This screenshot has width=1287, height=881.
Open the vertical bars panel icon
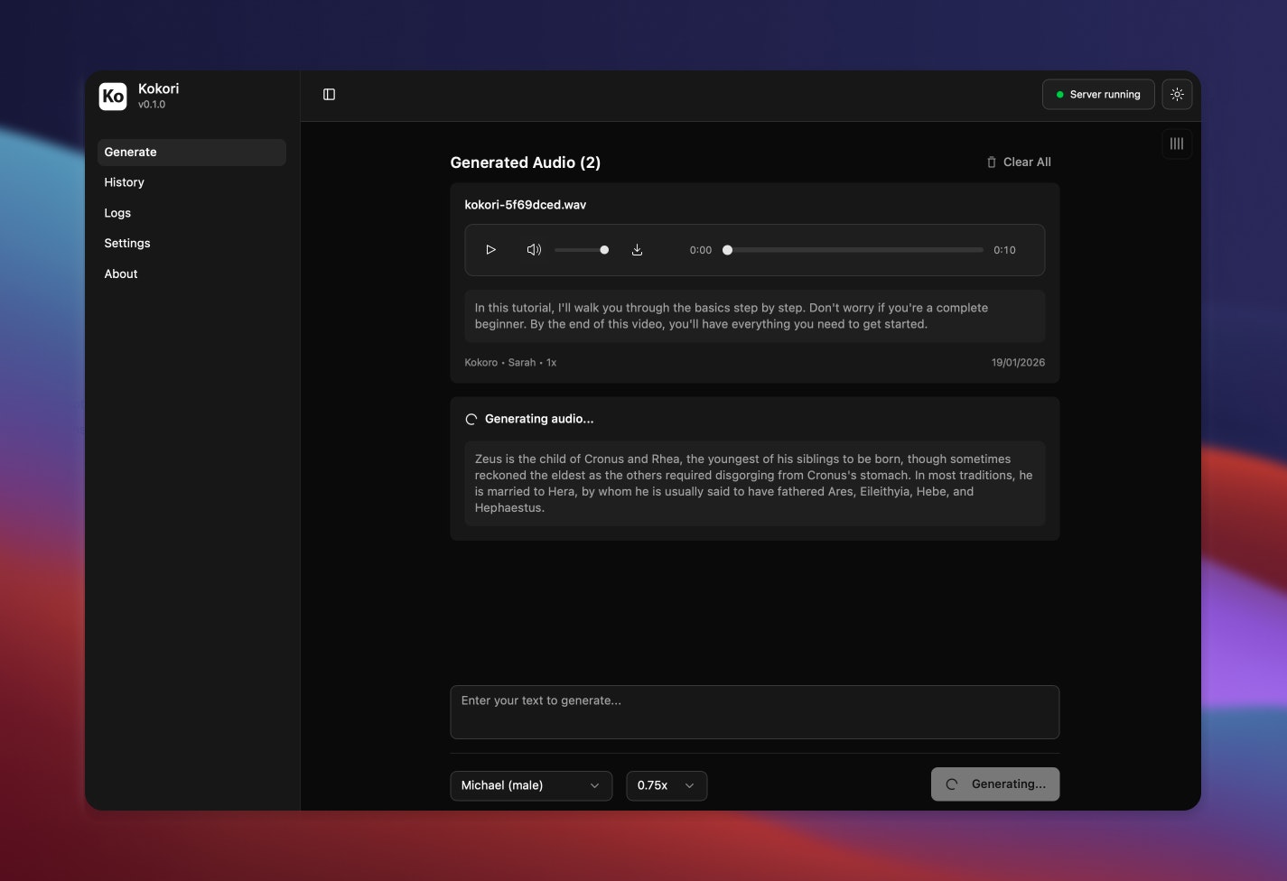pyautogui.click(x=1177, y=144)
